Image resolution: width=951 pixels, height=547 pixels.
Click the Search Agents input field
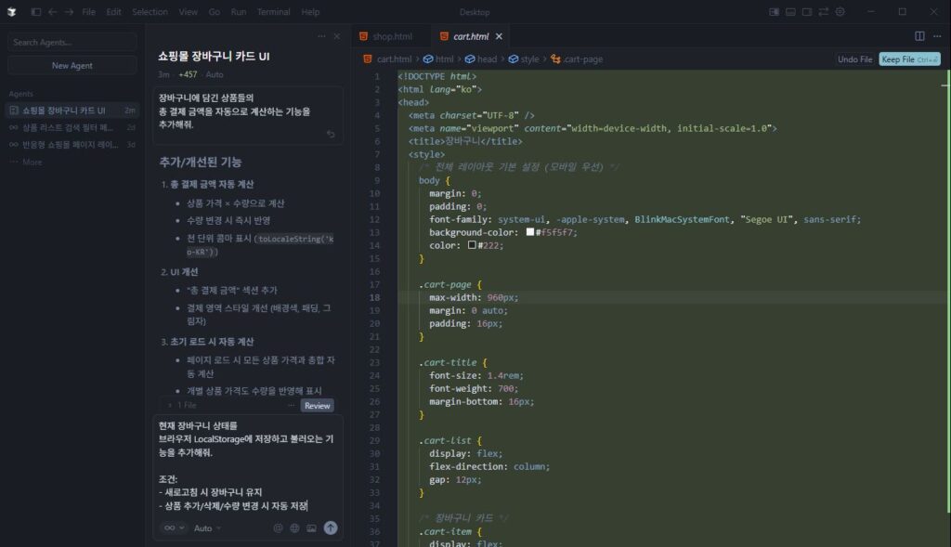(71, 42)
